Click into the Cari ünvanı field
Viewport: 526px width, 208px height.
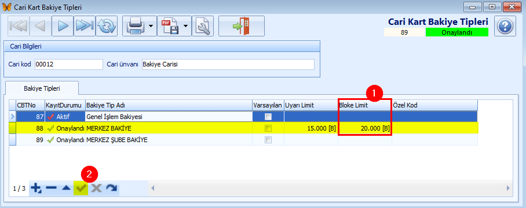pos(228,65)
